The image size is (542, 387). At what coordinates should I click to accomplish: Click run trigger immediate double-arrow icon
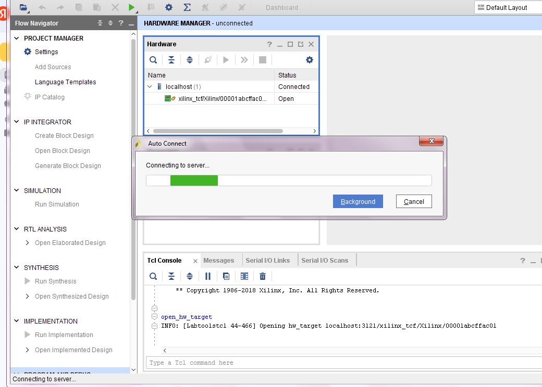[x=244, y=60]
